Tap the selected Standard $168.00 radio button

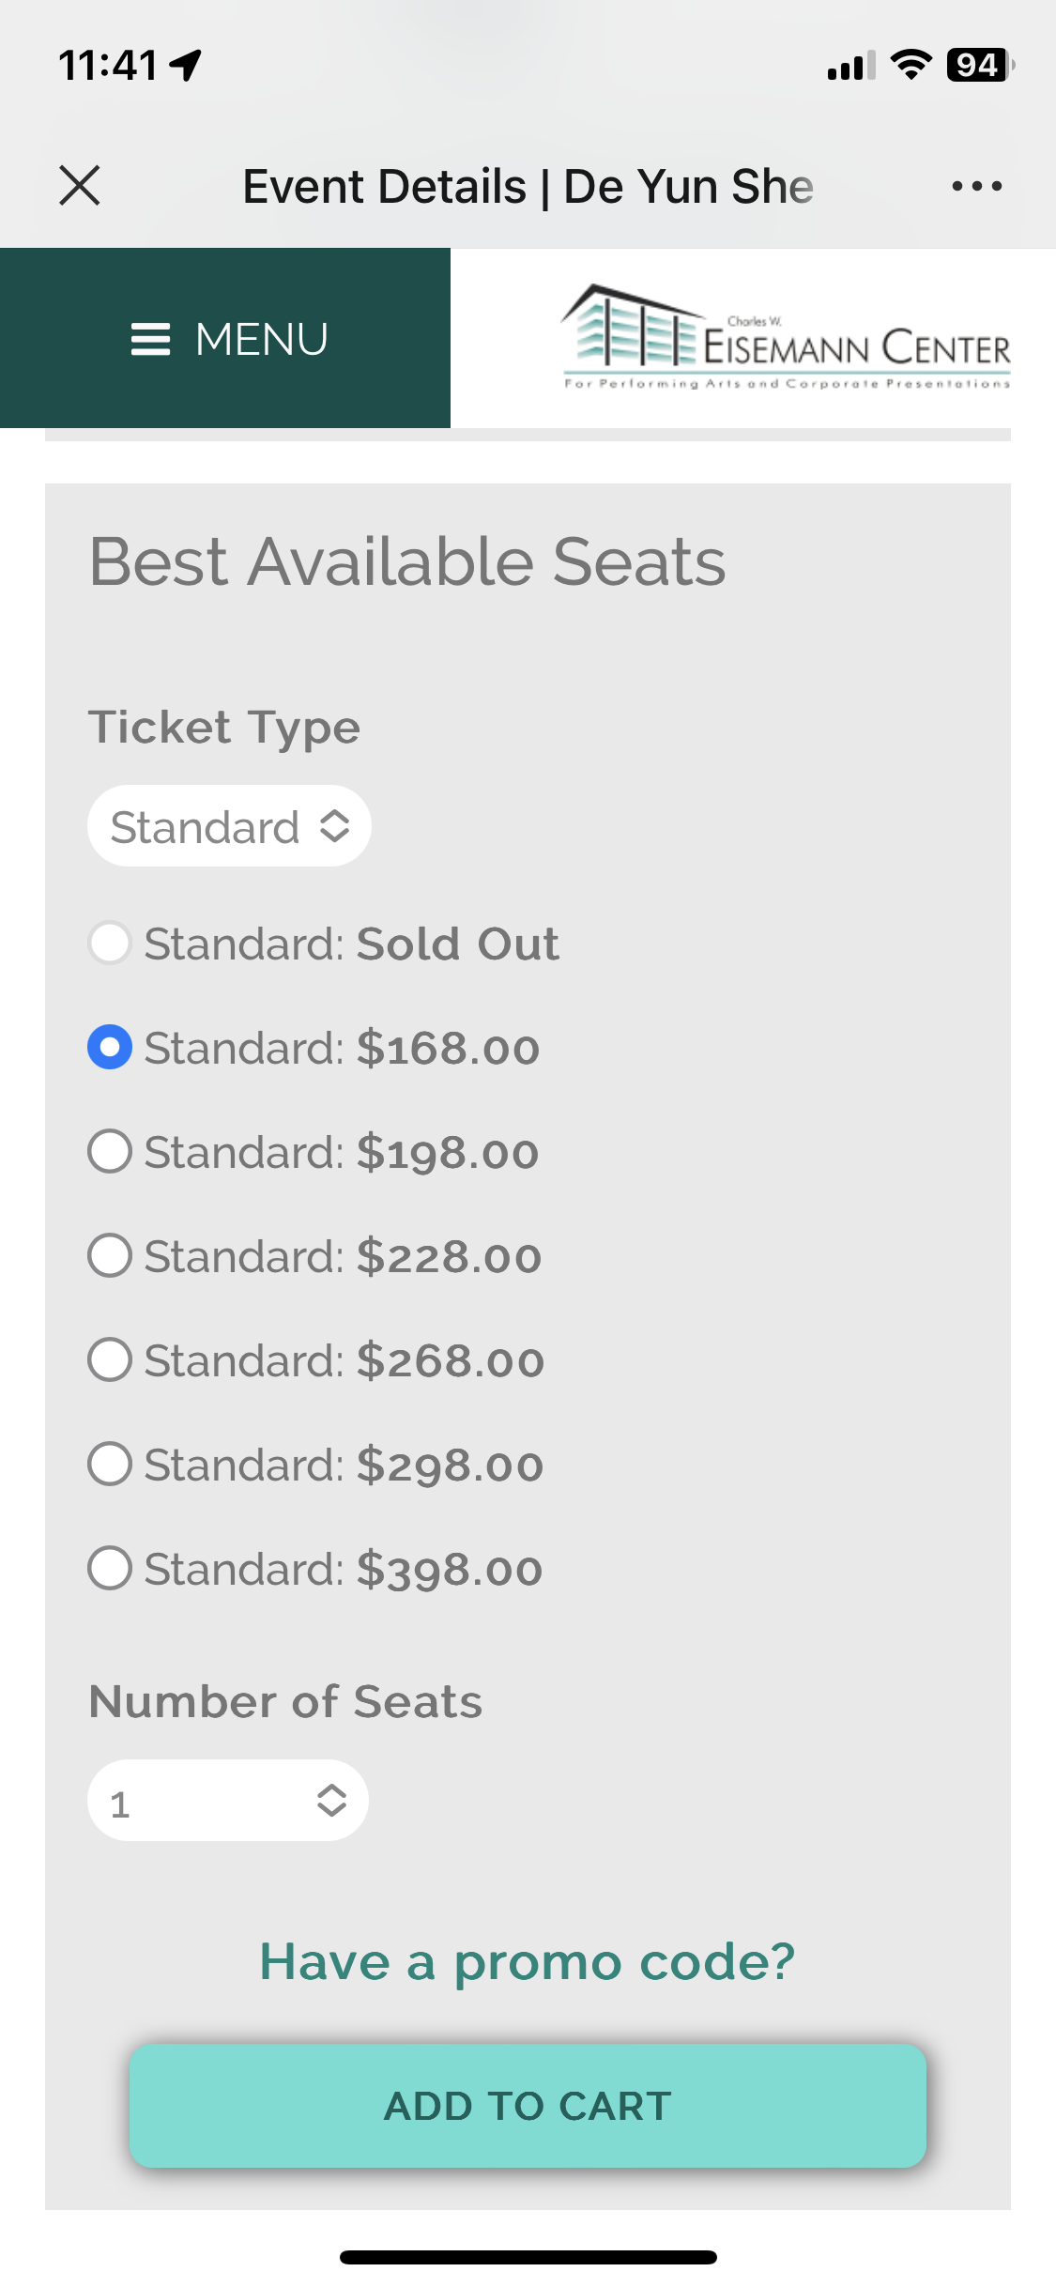110,1047
